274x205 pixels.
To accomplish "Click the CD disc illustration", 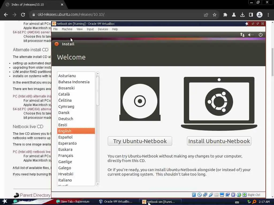I will coord(140,99).
